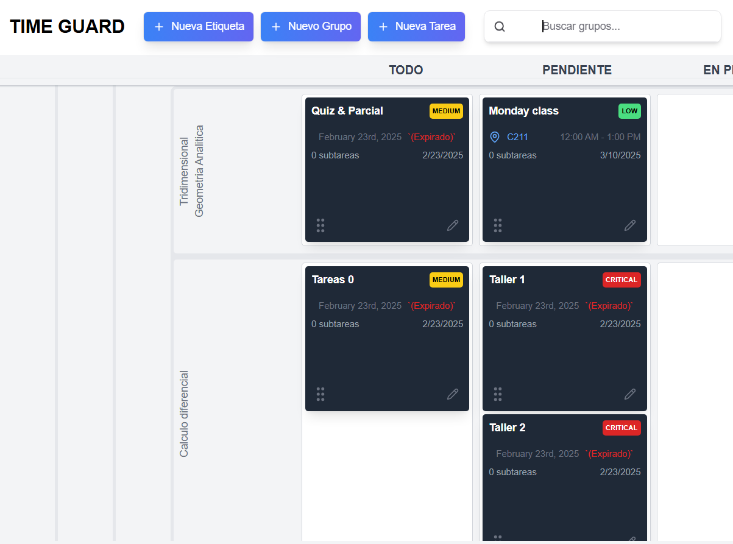Click drag handle dots on Tareas 0 card
Image resolution: width=733 pixels, height=544 pixels.
point(320,394)
